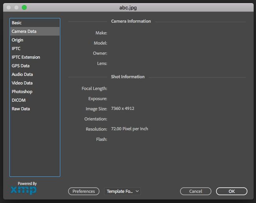Viewport: 256px width, 203px height.
Task: Go to Audio Data section
Action: tap(22, 75)
